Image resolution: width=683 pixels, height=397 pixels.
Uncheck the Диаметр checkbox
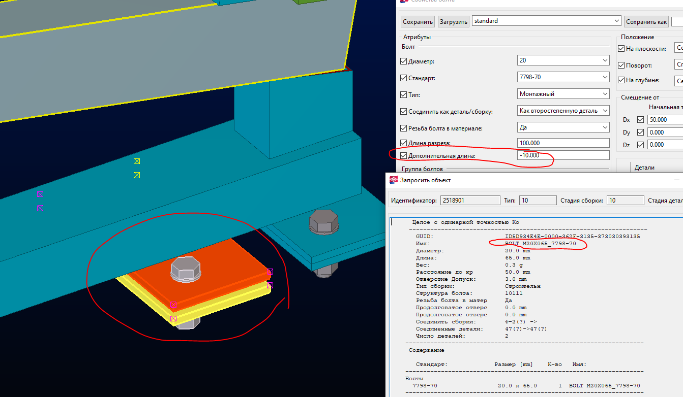[404, 61]
